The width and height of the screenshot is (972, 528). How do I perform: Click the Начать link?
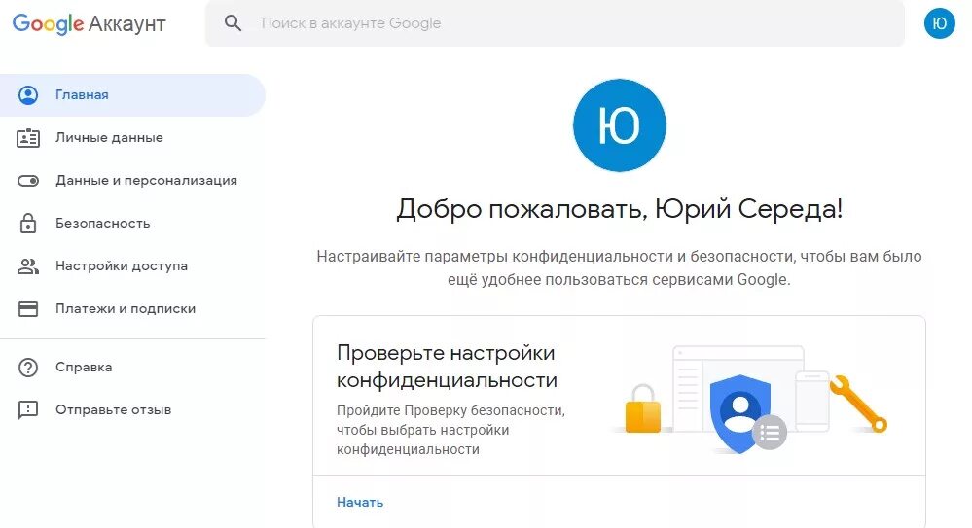tap(360, 503)
